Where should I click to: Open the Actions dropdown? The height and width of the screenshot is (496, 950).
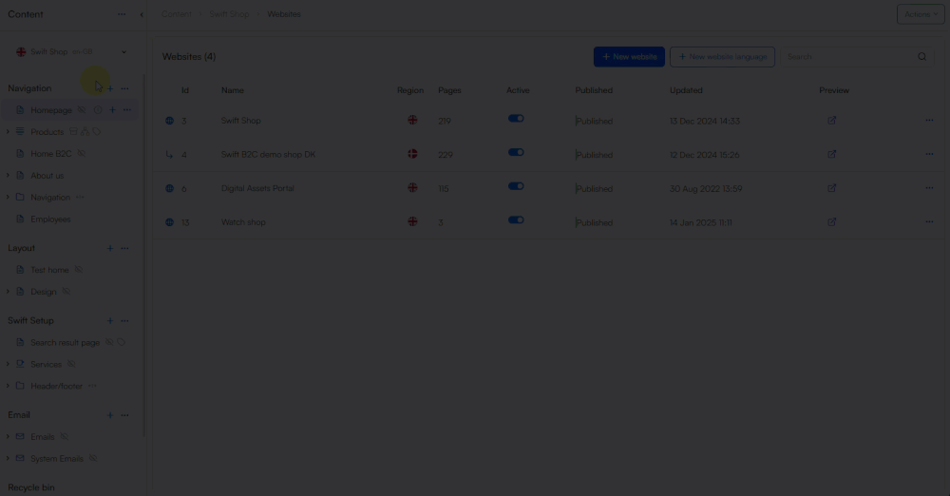pos(921,14)
